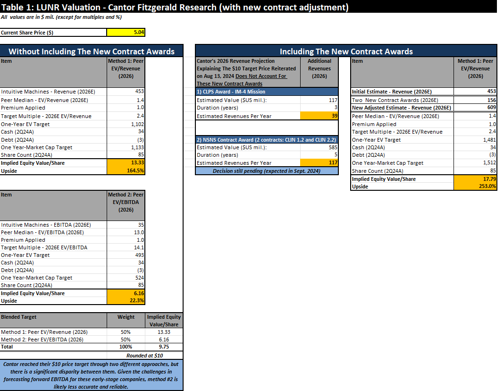Image resolution: width=504 pixels, height=391 pixels.
Task: Select Implied Equity Value/Share 17.79
Action: pyautogui.click(x=475, y=179)
